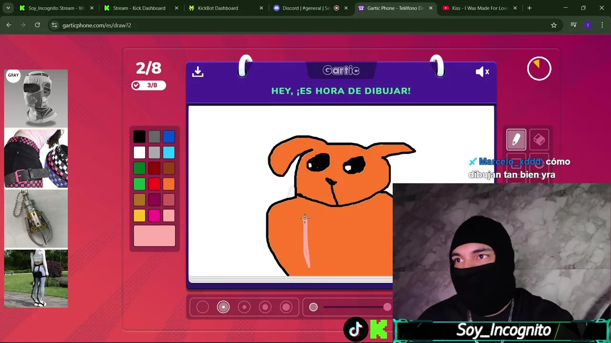Pick the bright red color swatch
This screenshot has height=343, width=611.
coord(154,184)
